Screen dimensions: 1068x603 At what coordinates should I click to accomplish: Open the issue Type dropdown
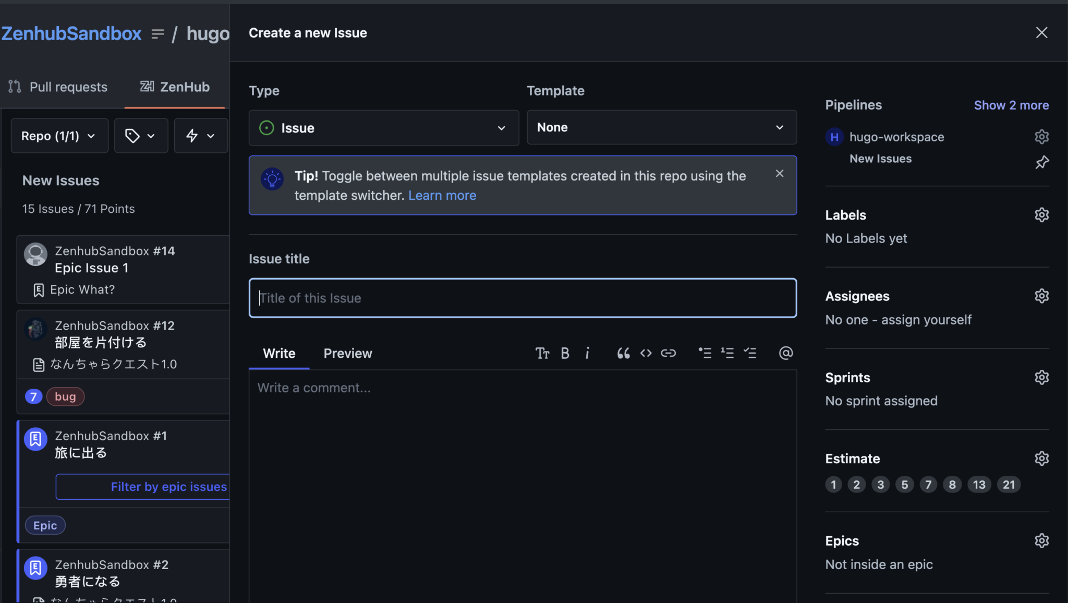point(383,128)
